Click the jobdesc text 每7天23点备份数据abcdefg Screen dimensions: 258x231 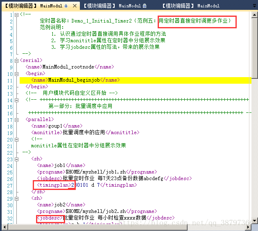[x=130, y=178]
